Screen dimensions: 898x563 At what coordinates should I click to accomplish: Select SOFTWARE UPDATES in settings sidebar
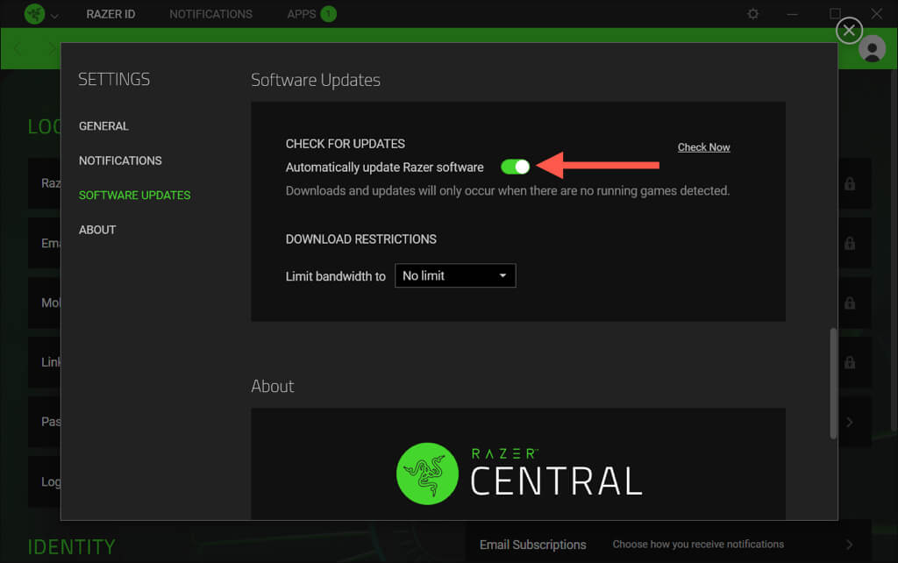coord(134,196)
